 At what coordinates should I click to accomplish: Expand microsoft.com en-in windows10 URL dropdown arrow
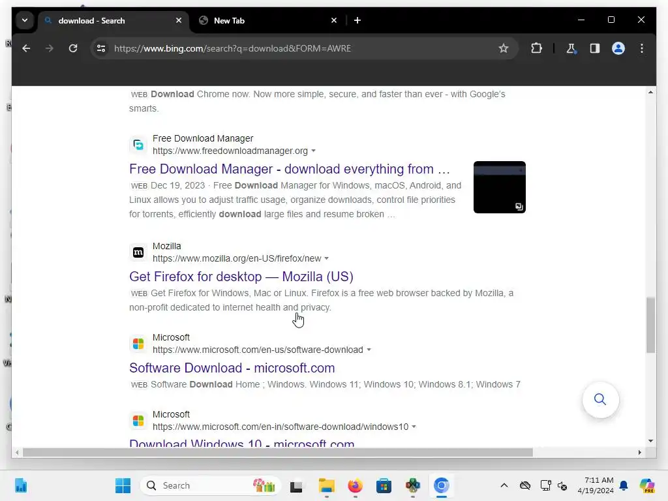[x=414, y=427]
